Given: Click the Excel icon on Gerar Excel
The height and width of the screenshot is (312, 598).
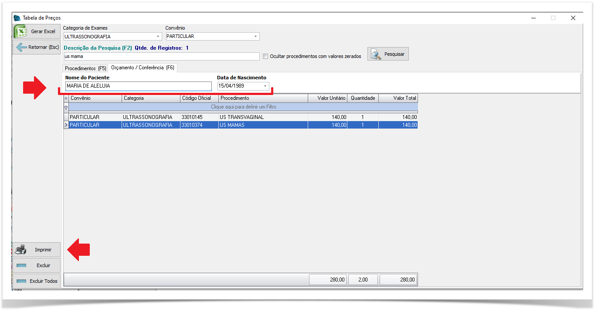Looking at the screenshot, I should [x=21, y=31].
